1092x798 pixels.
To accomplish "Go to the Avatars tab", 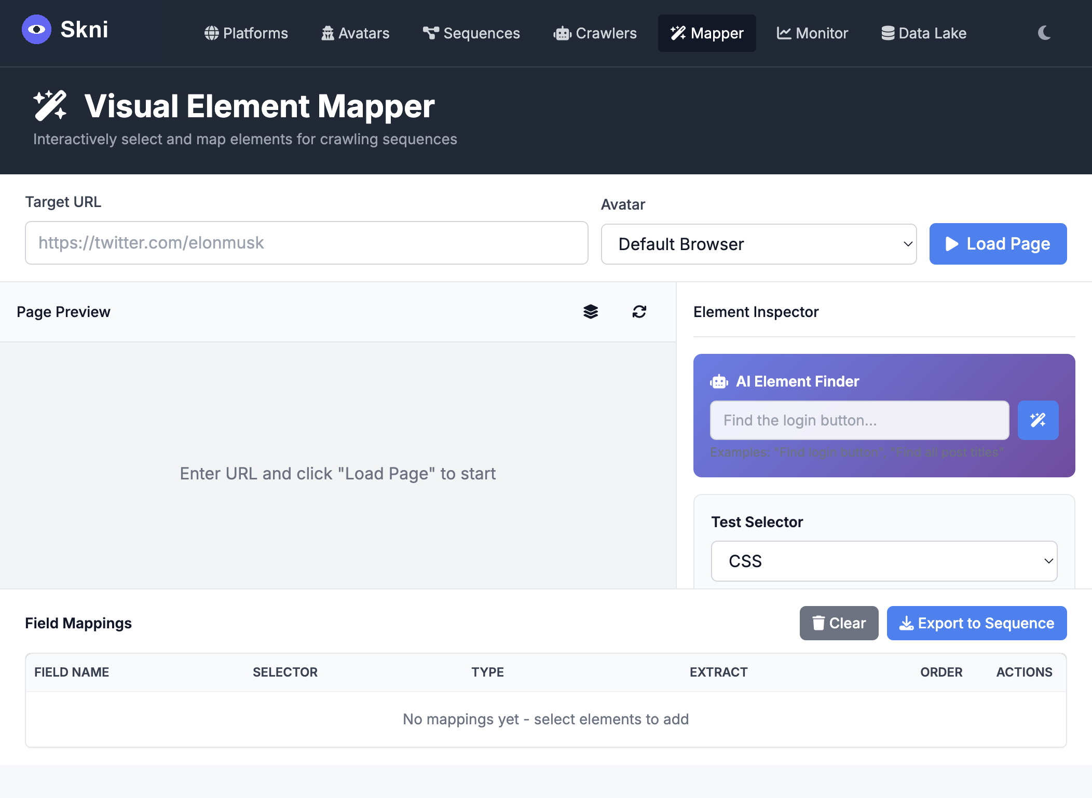I will coord(356,33).
